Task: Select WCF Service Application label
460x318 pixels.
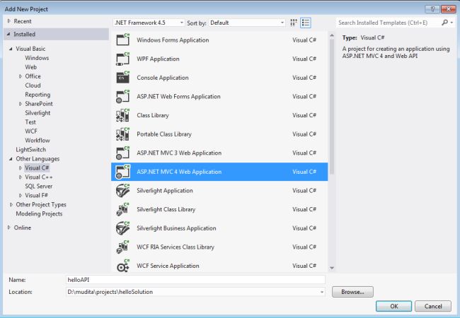Action: 168,266
